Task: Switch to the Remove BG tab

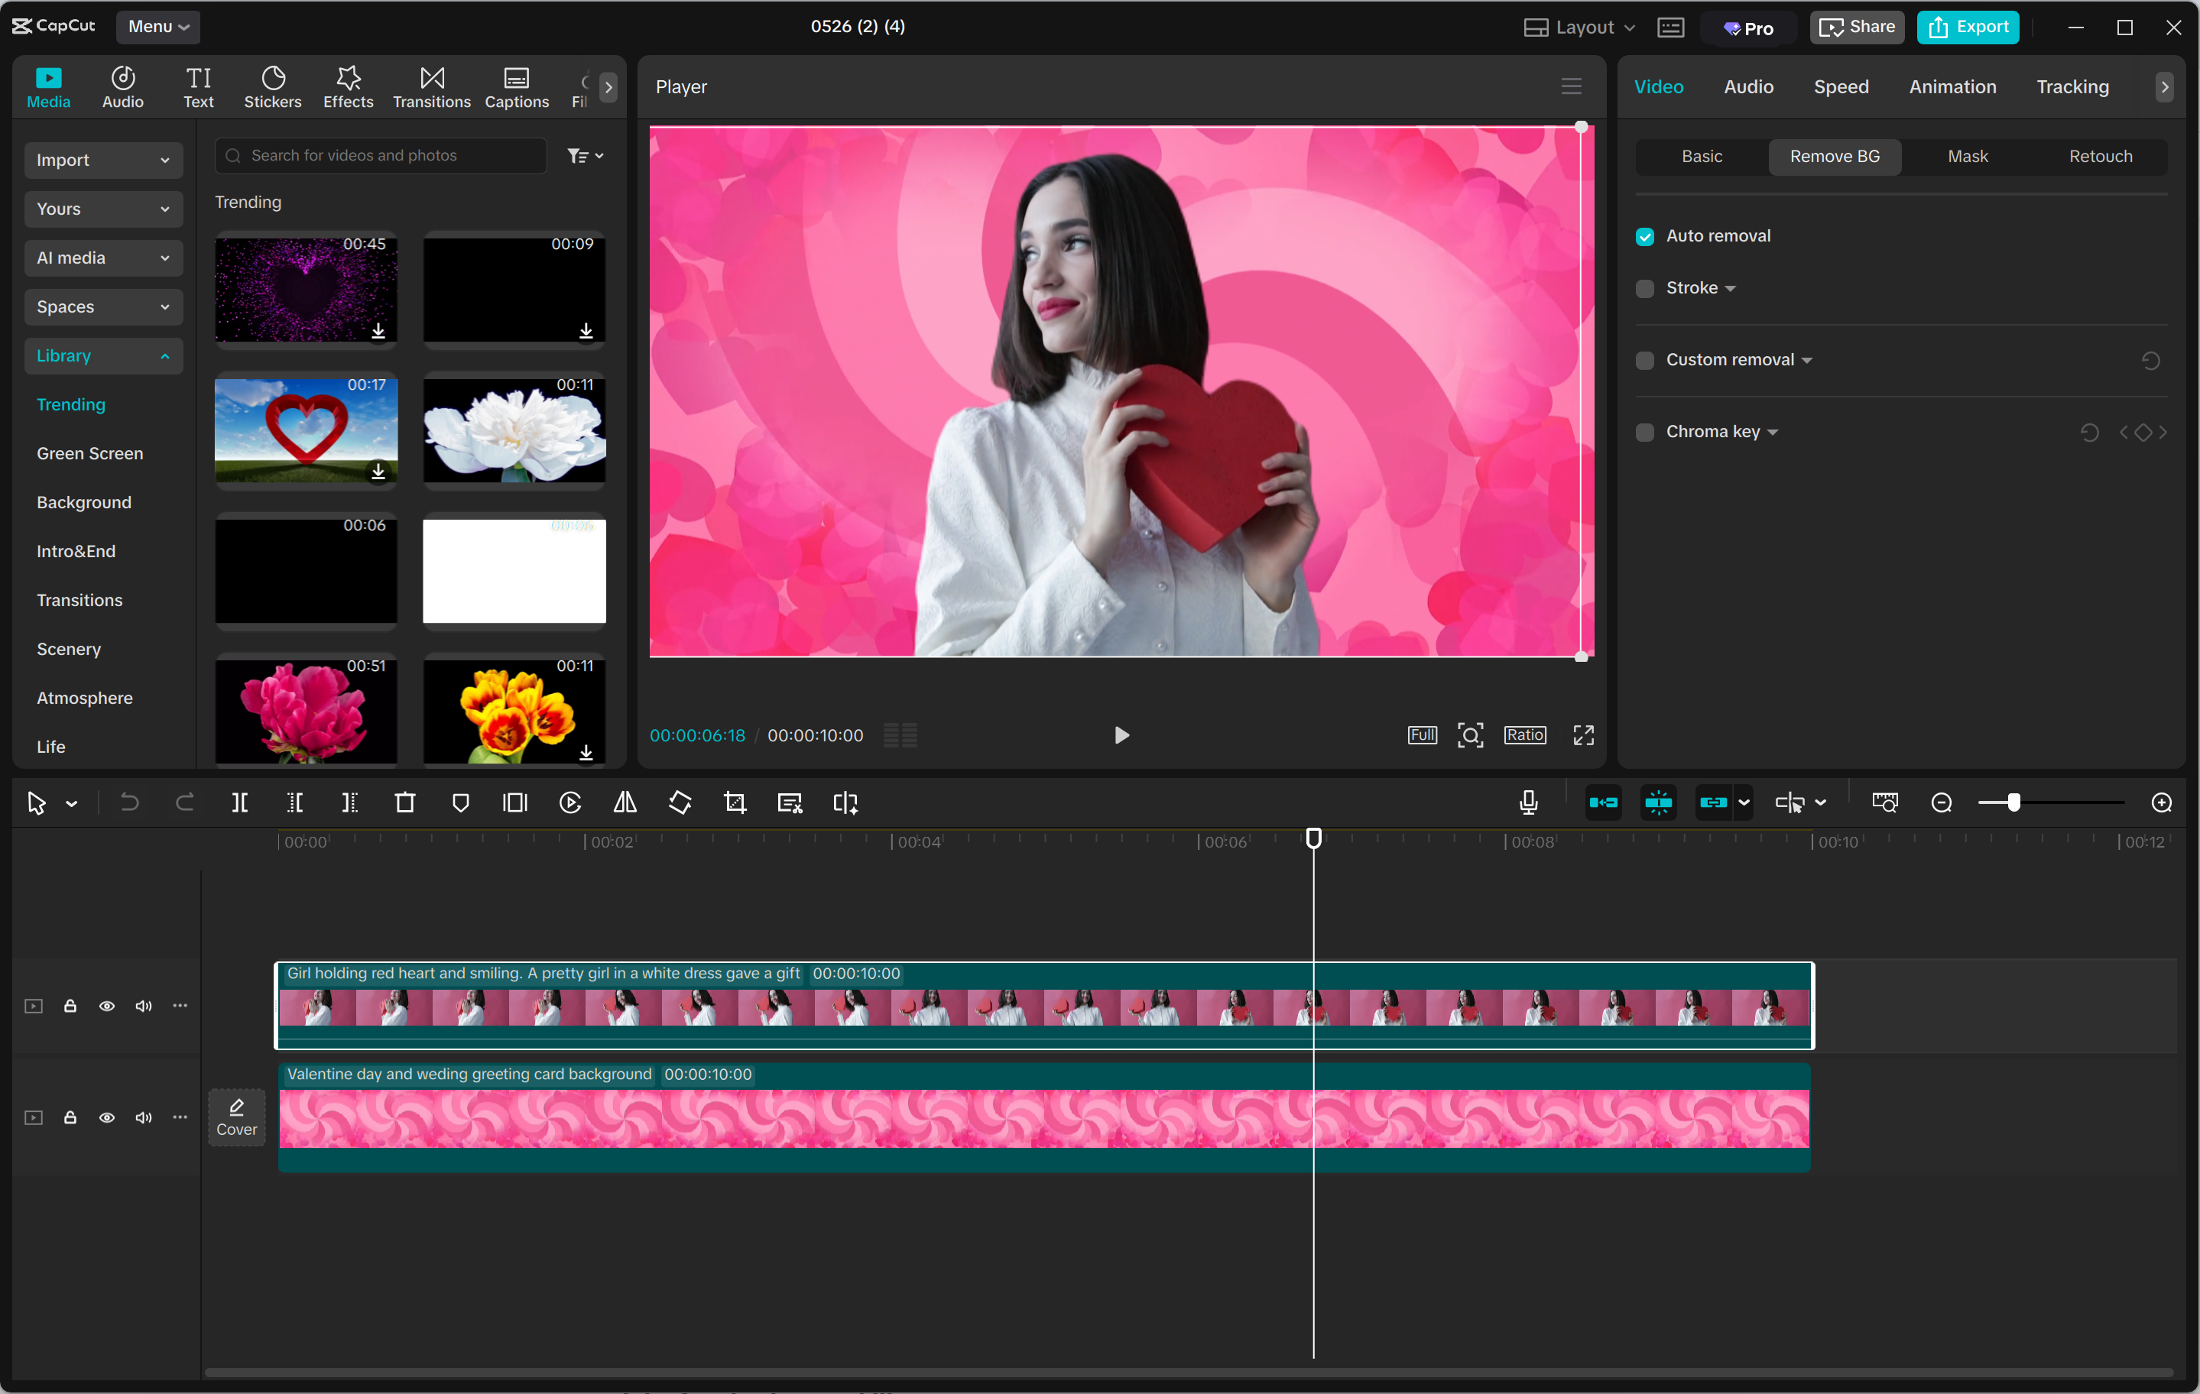Action: (x=1835, y=156)
